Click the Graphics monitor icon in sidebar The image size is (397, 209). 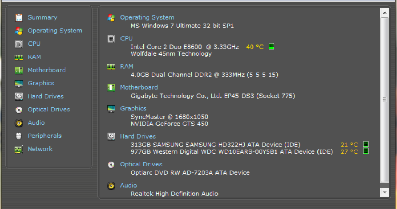click(19, 84)
